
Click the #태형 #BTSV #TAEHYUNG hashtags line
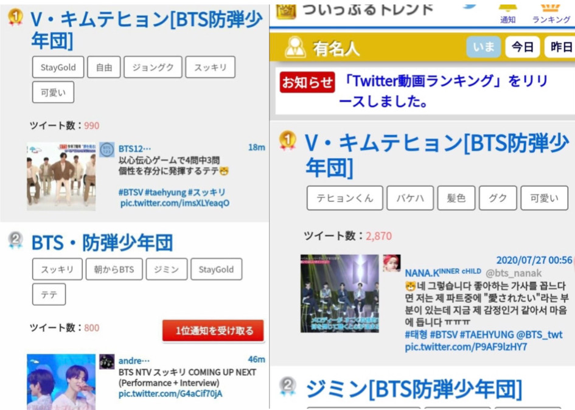[483, 335]
